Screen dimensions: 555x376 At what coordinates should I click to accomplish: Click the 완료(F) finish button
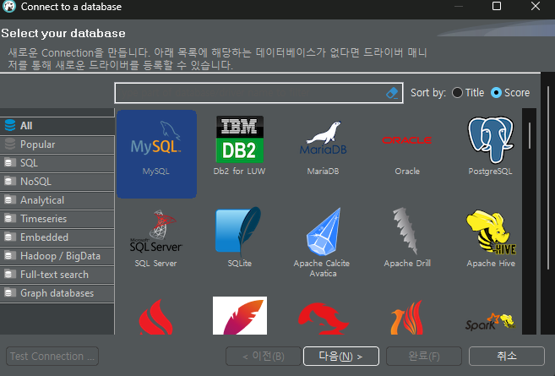424,356
